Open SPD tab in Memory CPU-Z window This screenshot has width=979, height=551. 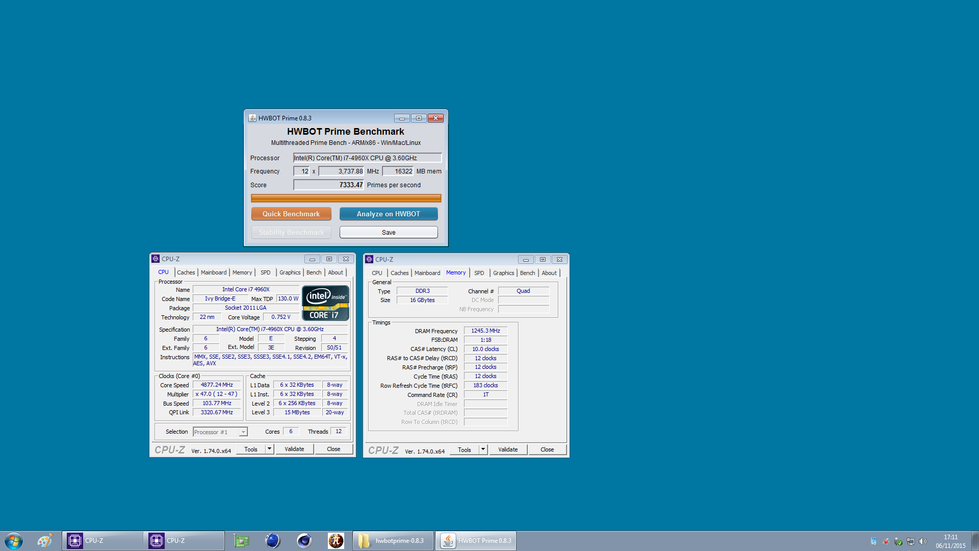[479, 273]
